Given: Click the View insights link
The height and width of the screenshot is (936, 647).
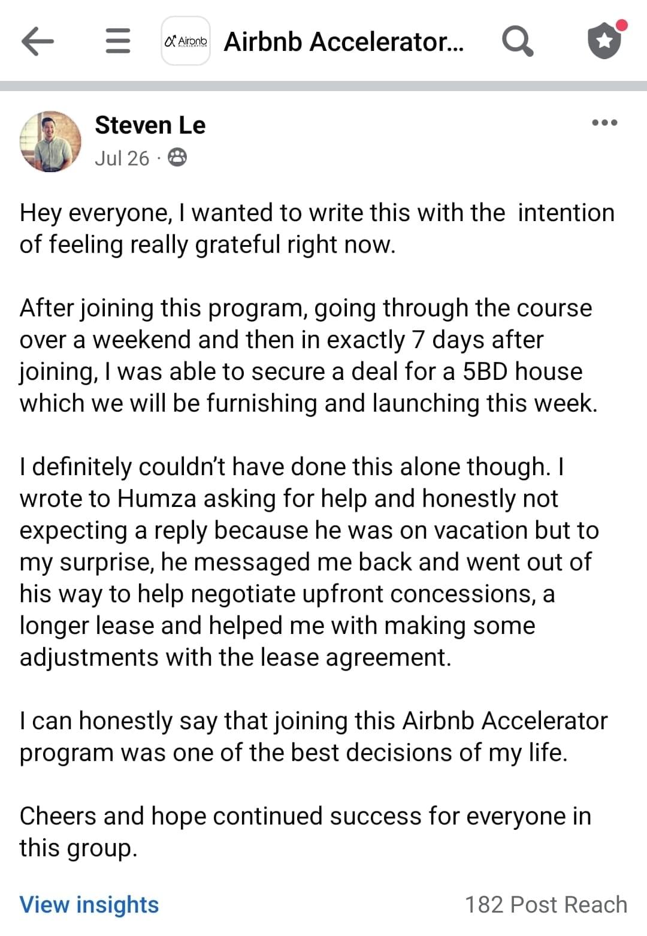Looking at the screenshot, I should 89,904.
